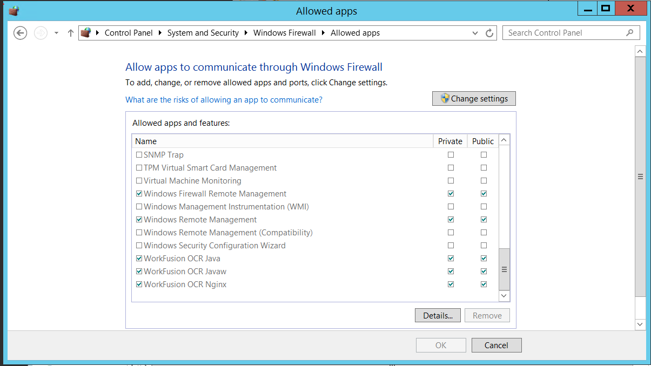Click the search magnifier icon
651x366 pixels.
click(630, 33)
